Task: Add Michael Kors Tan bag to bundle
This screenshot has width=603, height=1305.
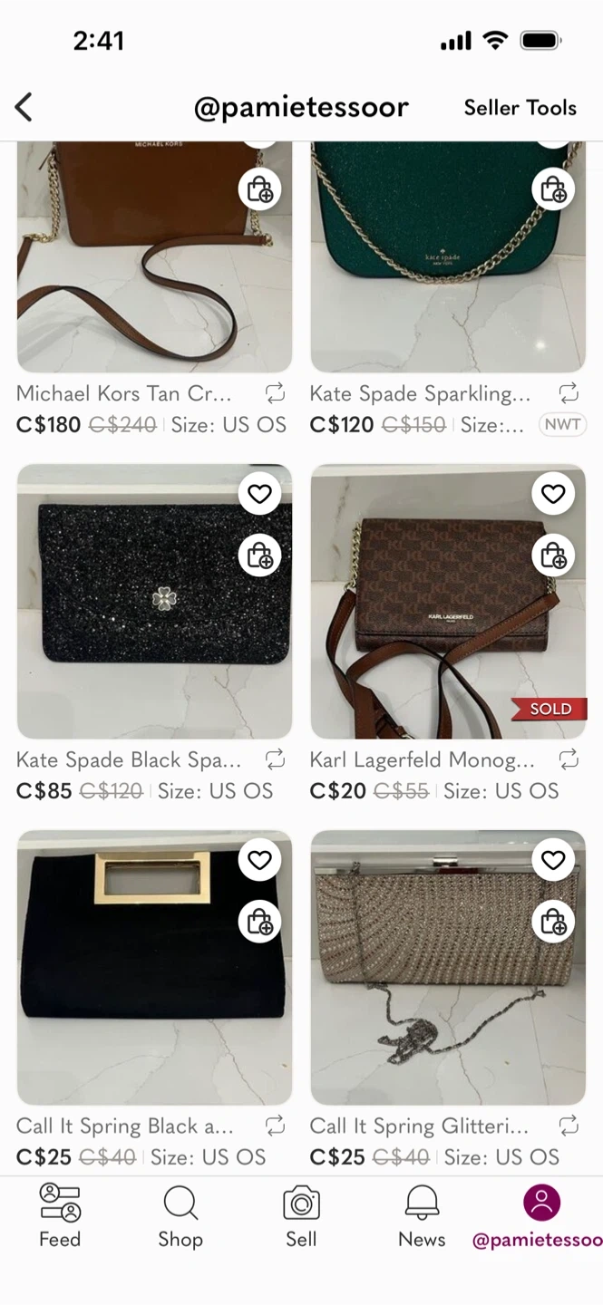Action: (x=260, y=189)
